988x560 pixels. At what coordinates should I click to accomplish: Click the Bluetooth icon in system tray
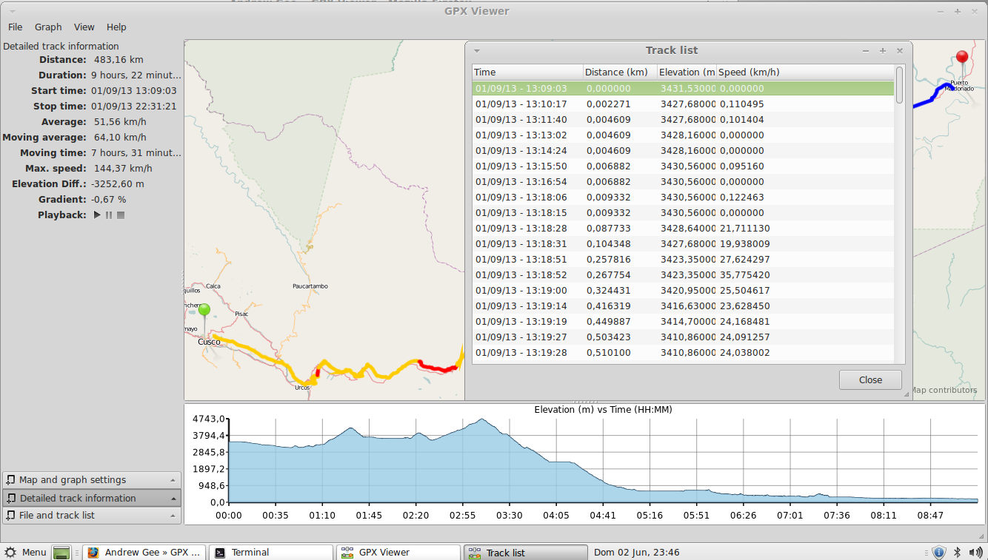click(x=956, y=552)
